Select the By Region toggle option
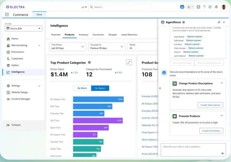231x162 pixels. point(100,88)
